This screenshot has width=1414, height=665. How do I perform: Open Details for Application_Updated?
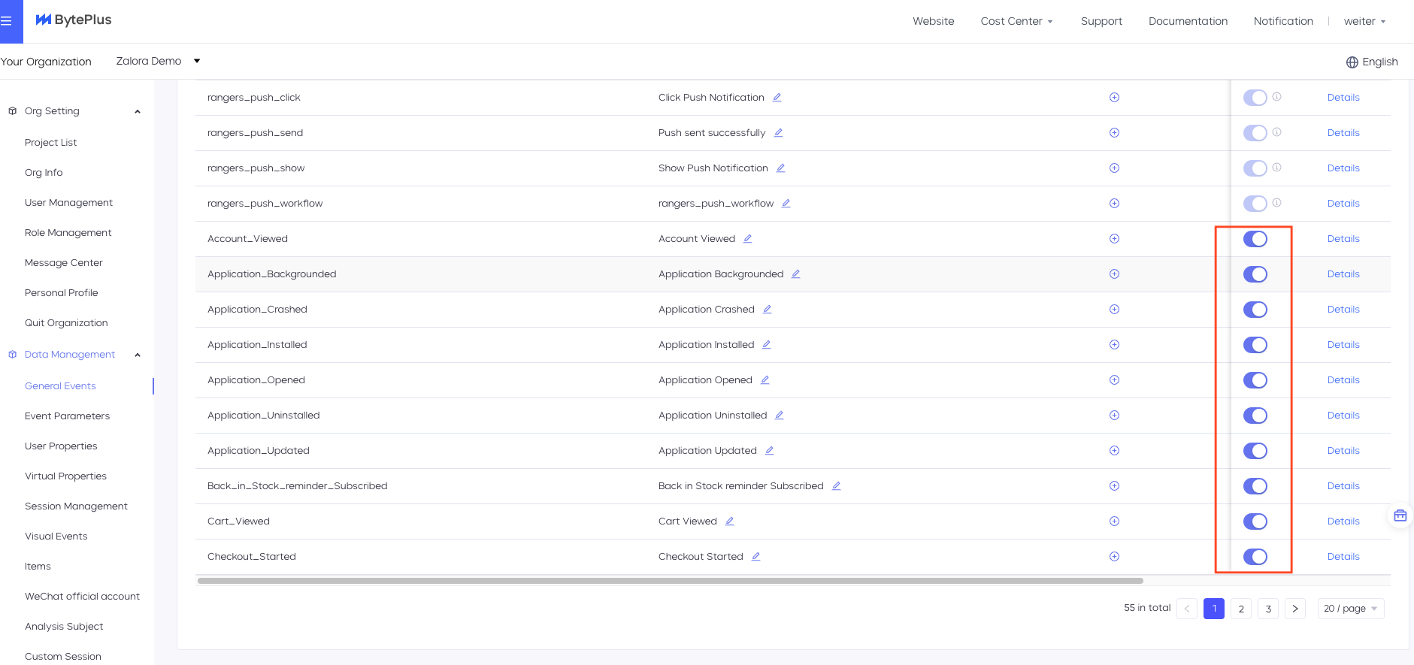point(1343,451)
